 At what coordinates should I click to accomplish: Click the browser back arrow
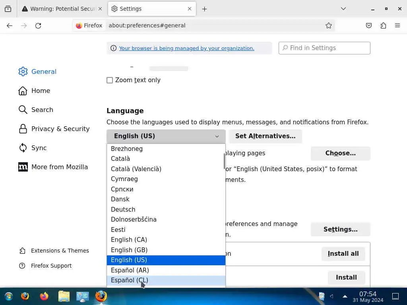pyautogui.click(x=10, y=25)
